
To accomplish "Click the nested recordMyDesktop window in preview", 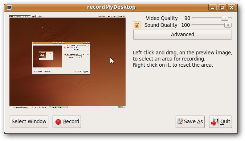I will 61,58.
